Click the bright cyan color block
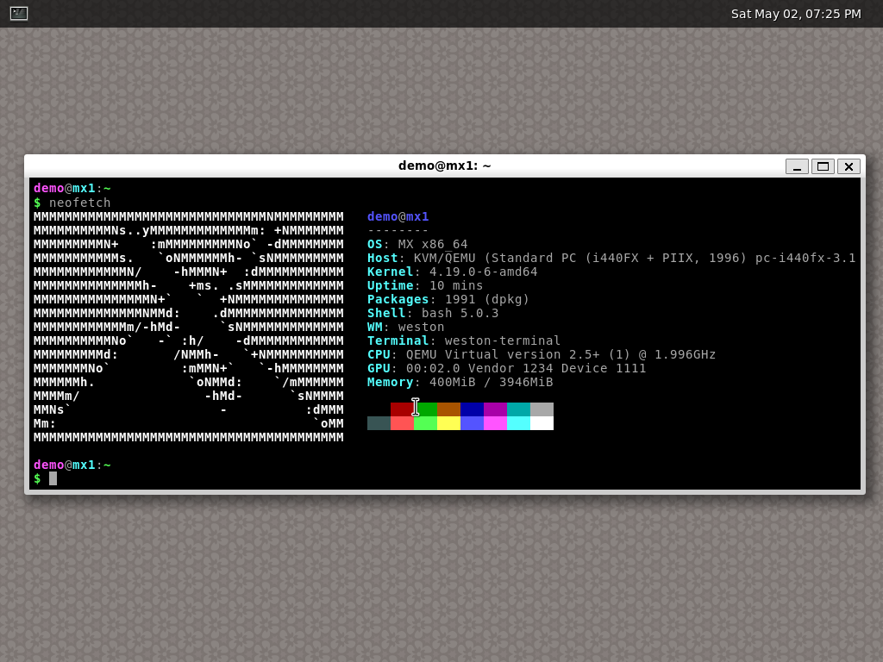The image size is (883, 662). pyautogui.click(x=518, y=423)
